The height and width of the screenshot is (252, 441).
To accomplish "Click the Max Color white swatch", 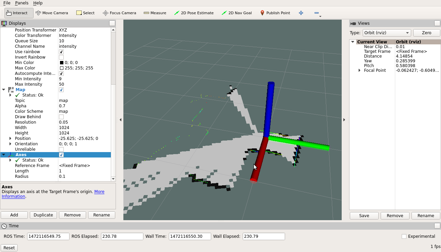I will 62,68.
